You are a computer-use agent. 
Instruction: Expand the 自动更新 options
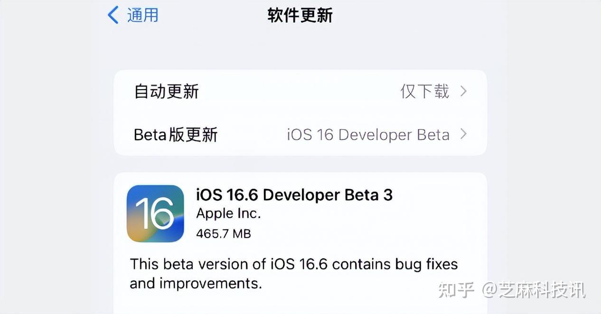pyautogui.click(x=300, y=91)
